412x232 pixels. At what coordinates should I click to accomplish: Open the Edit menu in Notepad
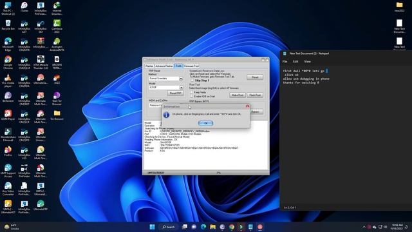point(295,61)
